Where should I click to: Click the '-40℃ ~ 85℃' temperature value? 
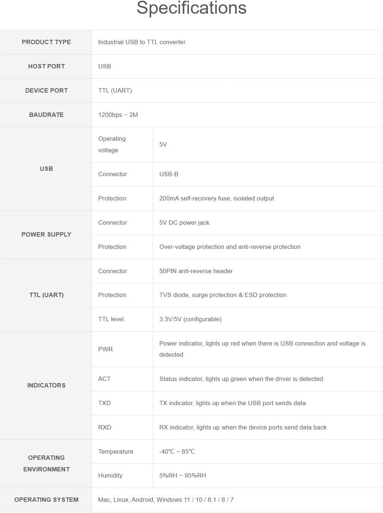(177, 451)
